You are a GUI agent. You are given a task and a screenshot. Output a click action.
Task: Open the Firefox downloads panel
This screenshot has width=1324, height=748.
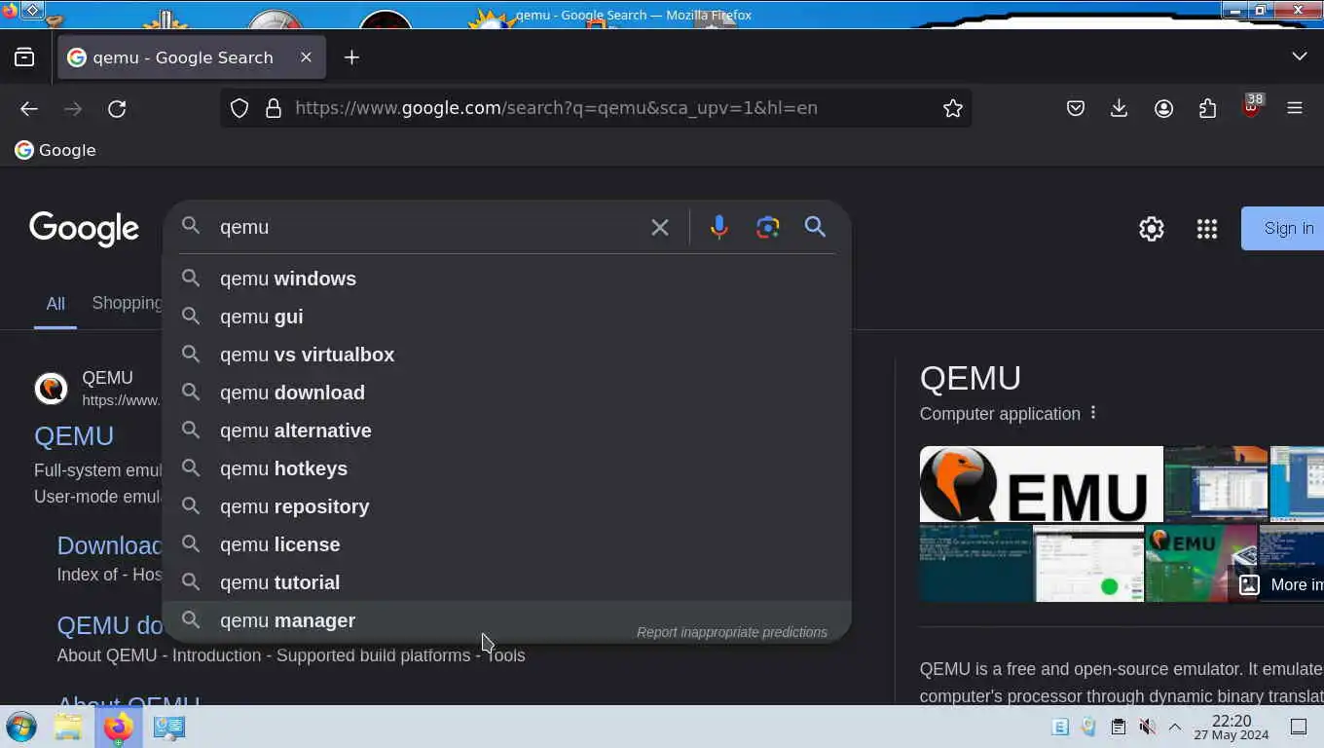[x=1120, y=108]
